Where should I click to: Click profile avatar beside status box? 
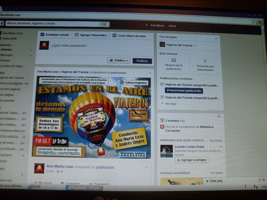coord(44,45)
